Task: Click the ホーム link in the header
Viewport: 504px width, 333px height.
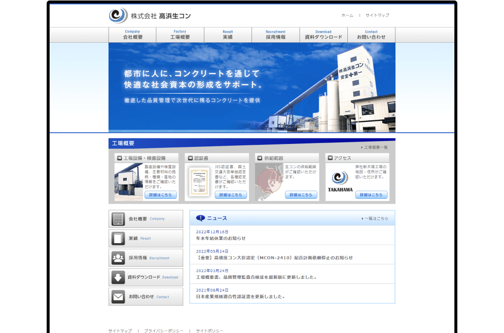Action: (347, 15)
